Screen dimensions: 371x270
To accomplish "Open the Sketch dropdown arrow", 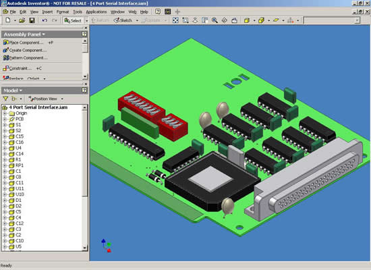I will [x=137, y=21].
